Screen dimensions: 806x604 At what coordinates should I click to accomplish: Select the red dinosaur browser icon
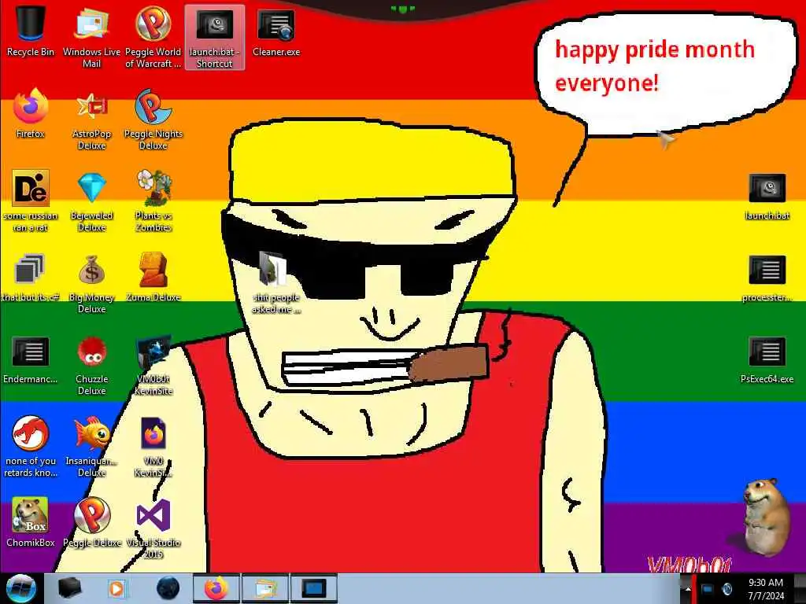click(31, 433)
